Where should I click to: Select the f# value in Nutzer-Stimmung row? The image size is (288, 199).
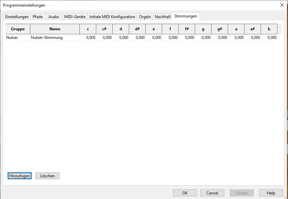187,38
